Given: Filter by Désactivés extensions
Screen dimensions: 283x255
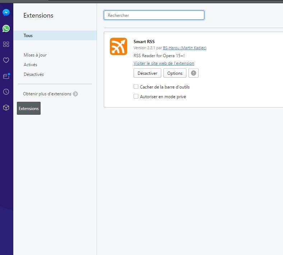Looking at the screenshot, I should pyautogui.click(x=33, y=74).
